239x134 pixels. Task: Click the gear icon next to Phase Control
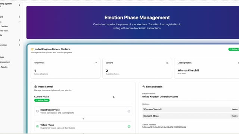coord(35,87)
